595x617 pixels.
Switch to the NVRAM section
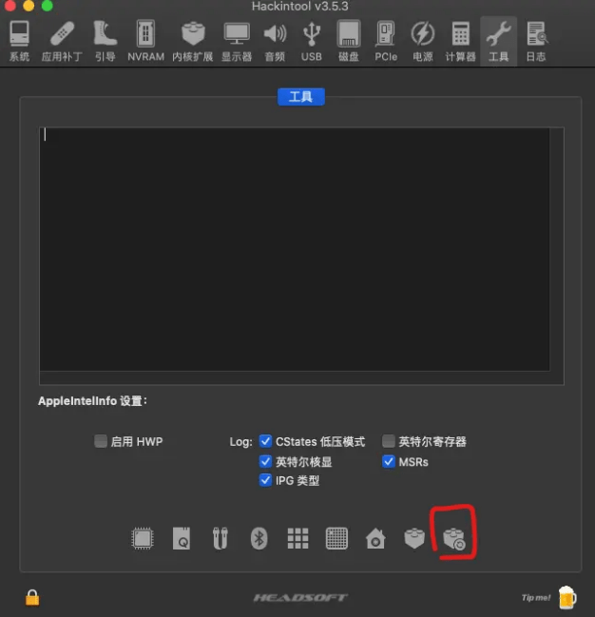[x=145, y=41]
